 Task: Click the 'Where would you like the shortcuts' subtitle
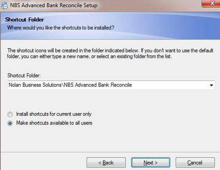[x=61, y=28]
